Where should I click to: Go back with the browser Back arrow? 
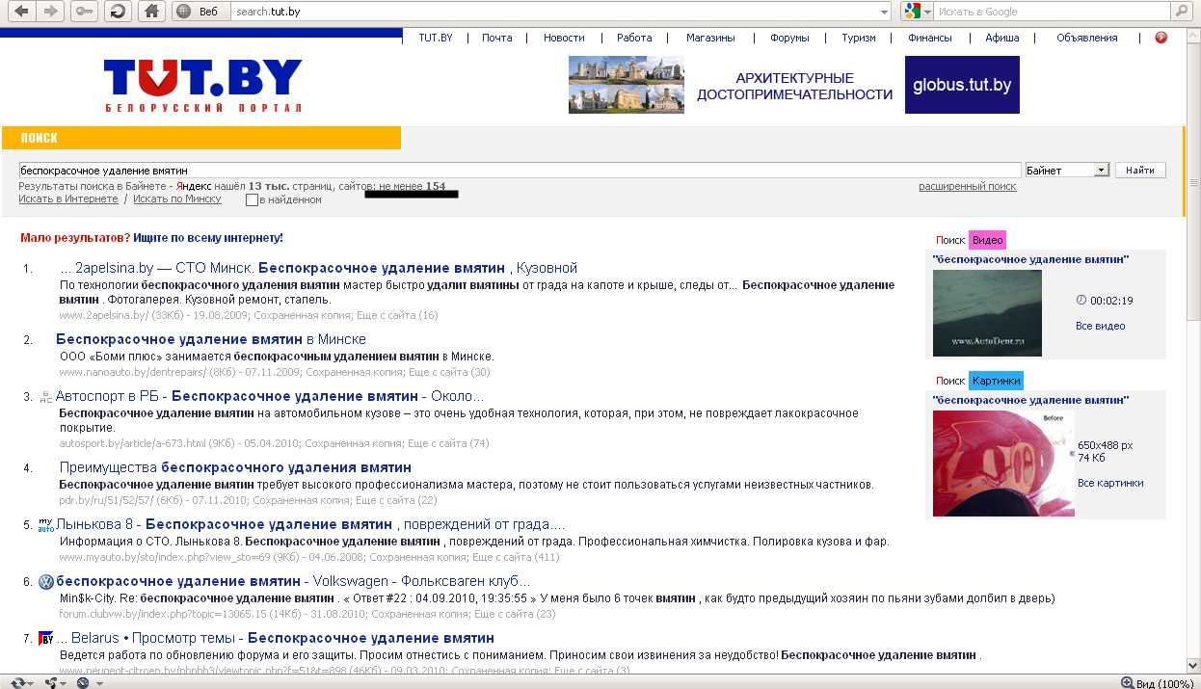click(x=21, y=12)
